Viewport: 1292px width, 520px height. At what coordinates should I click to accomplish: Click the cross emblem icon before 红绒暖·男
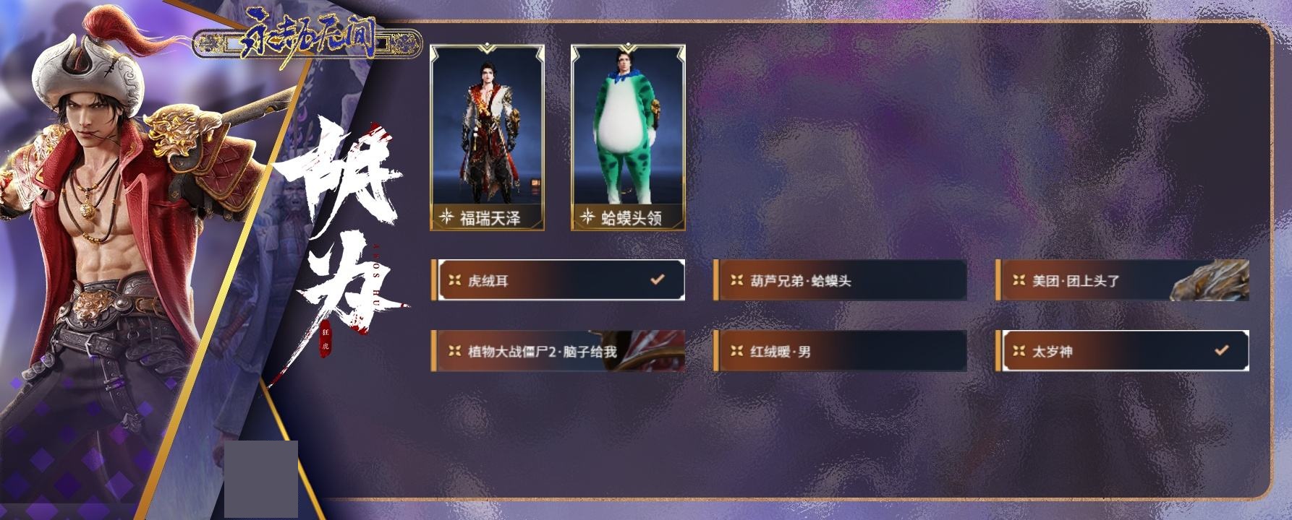coord(736,351)
